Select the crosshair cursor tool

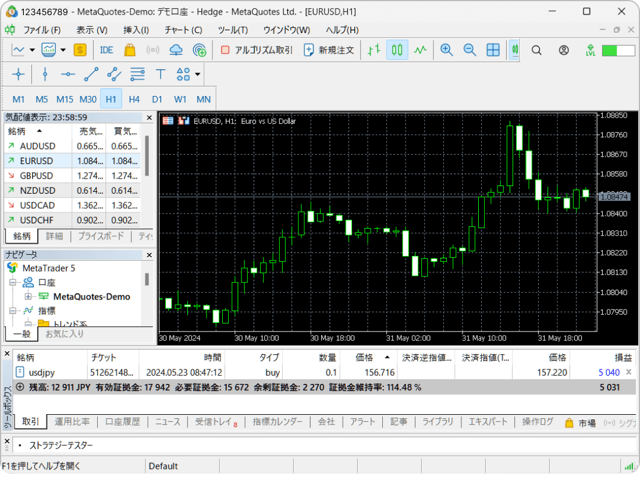[x=19, y=74]
